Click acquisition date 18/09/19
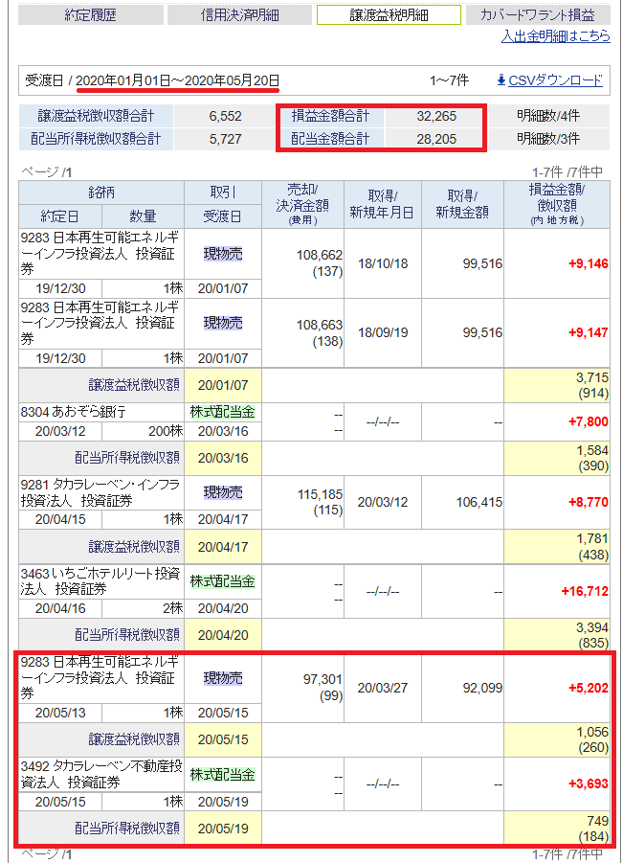Screen dimensions: 623x863 [383, 333]
